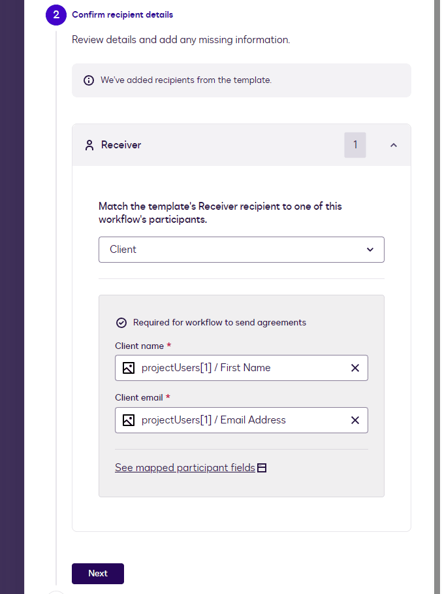Click the info icon in the template banner

(x=89, y=80)
